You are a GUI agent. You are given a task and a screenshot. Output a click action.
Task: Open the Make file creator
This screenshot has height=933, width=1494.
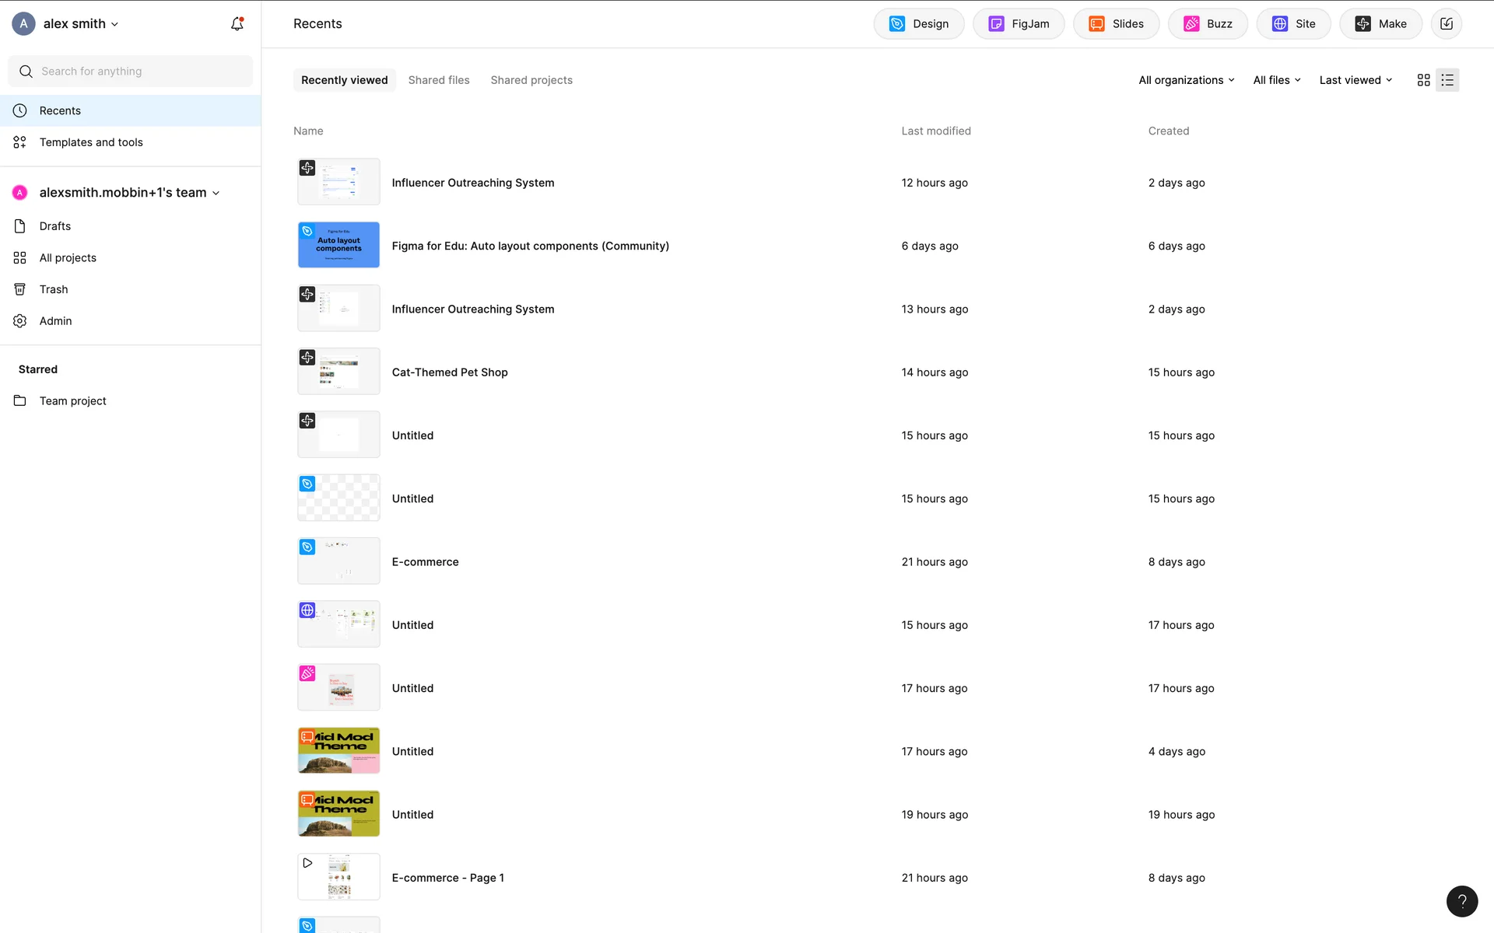pos(1380,24)
